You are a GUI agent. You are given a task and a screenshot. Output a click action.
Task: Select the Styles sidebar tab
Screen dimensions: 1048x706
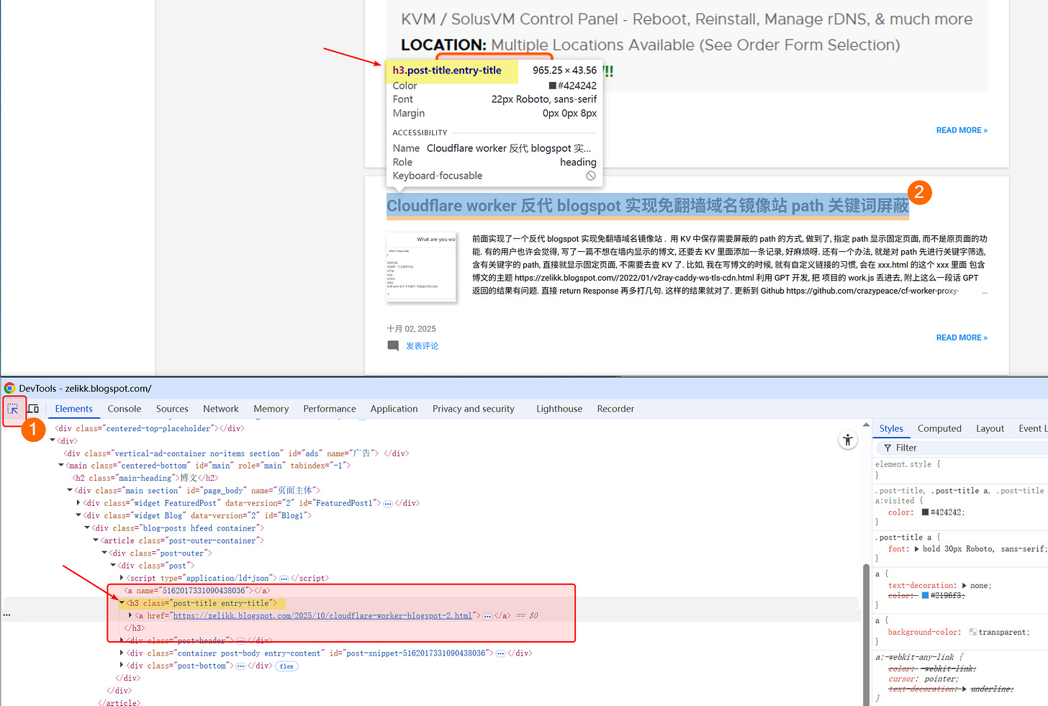(891, 428)
